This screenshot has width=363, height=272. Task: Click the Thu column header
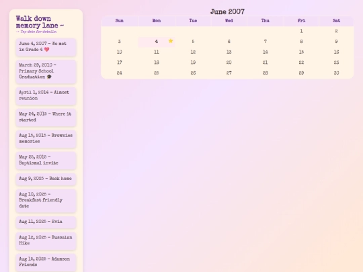266,21
